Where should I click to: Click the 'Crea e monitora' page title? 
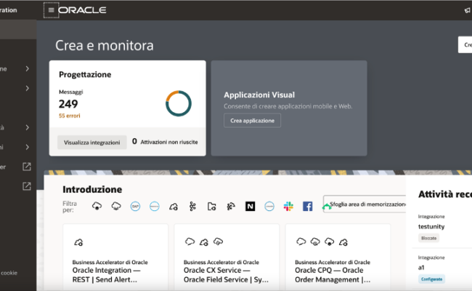click(x=105, y=45)
